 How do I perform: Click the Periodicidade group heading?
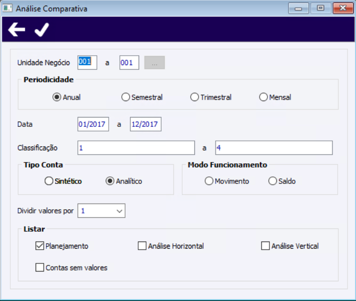point(49,80)
